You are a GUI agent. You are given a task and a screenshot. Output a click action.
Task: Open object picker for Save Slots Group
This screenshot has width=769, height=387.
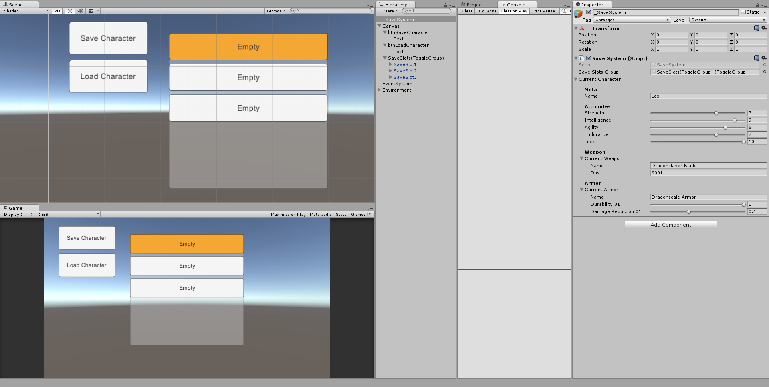(765, 72)
